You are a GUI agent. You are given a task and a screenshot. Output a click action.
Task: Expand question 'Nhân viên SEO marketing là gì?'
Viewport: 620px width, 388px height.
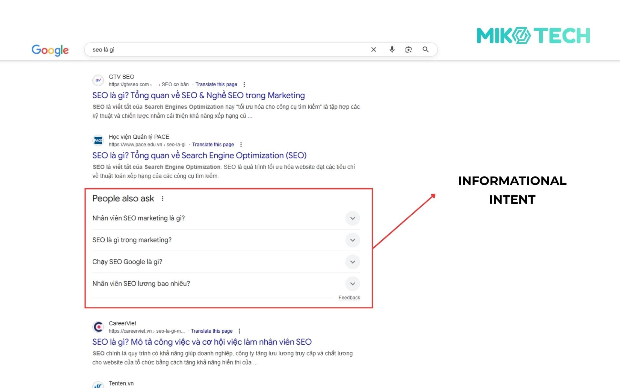[352, 218]
